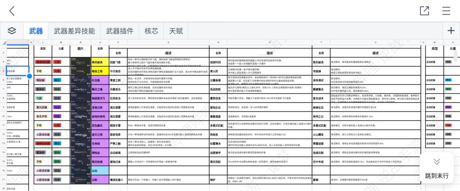Select the 裂变电浆 skill cell

click(x=118, y=134)
